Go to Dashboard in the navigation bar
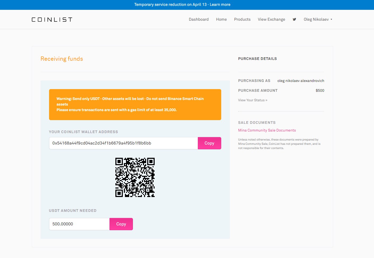The width and height of the screenshot is (374, 258). [x=199, y=19]
